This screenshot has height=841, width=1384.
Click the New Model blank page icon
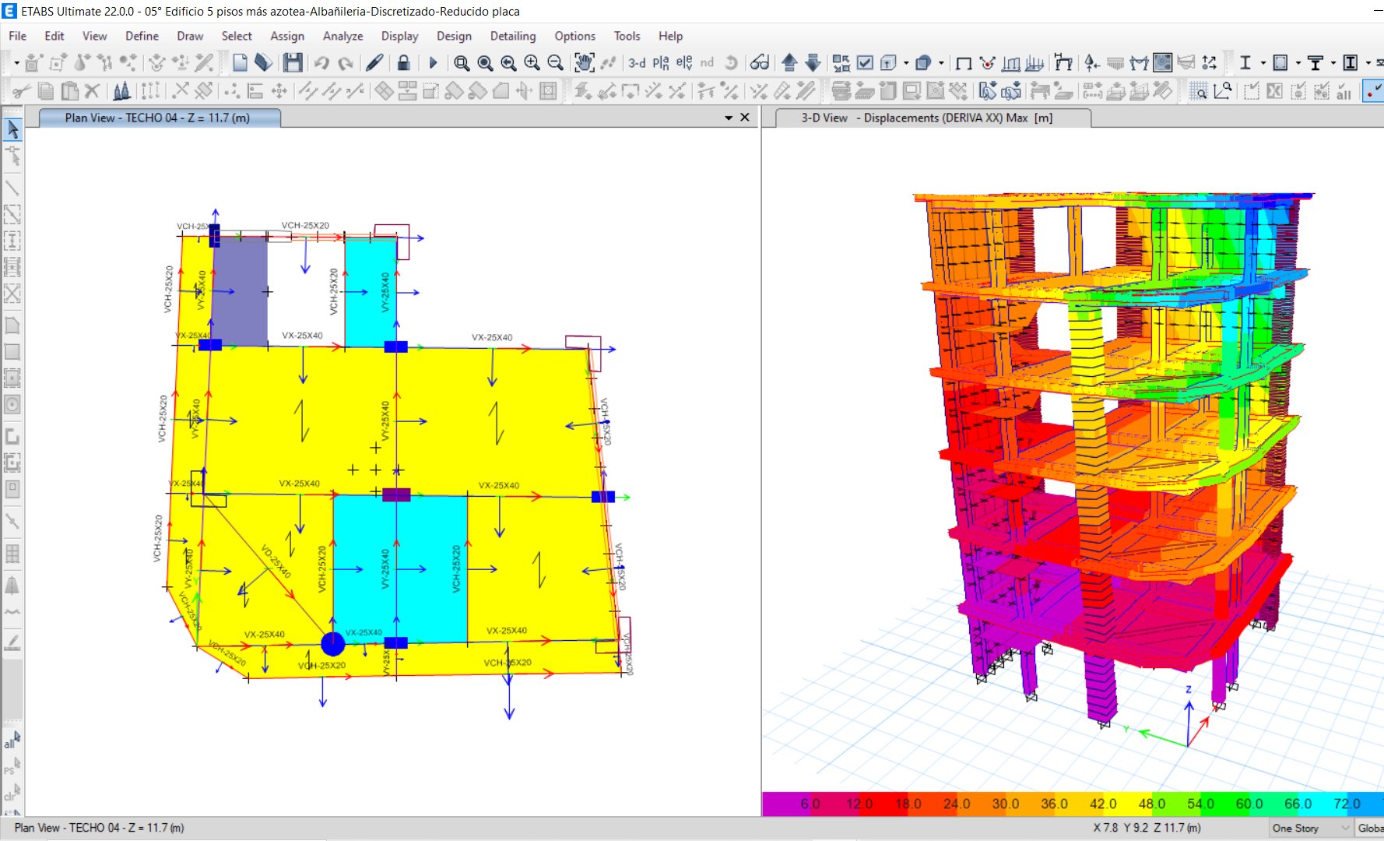(x=240, y=62)
